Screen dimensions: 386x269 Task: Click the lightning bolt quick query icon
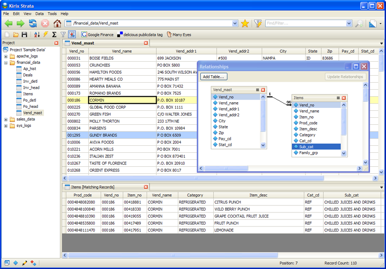point(45,35)
